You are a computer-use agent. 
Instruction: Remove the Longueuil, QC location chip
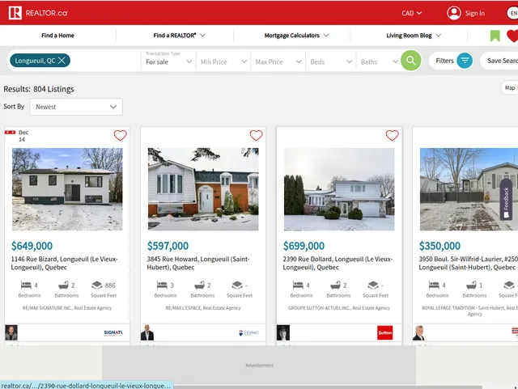click(62, 61)
